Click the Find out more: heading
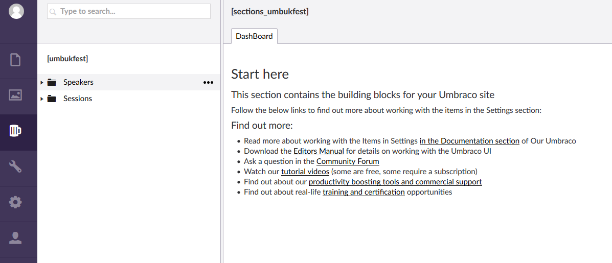 tap(262, 126)
